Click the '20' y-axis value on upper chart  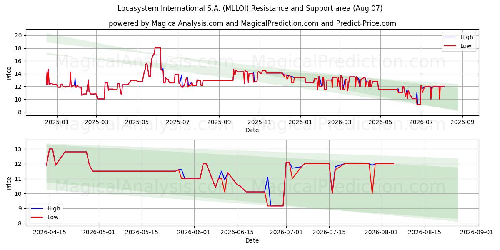click(19, 35)
